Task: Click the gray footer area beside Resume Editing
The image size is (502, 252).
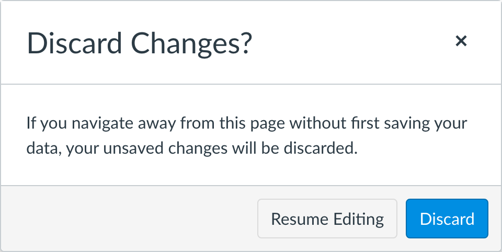Action: 131,219
